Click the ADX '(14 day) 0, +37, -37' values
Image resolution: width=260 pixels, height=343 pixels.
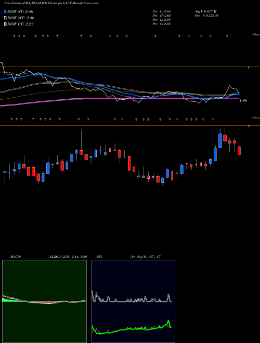[145, 257]
